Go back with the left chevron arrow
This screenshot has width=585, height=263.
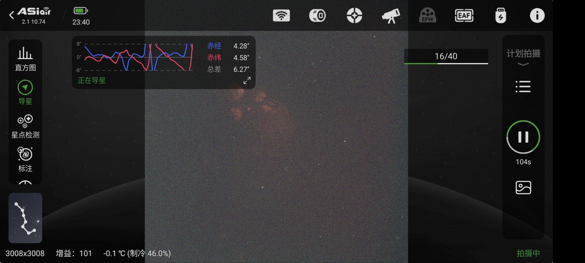click(x=11, y=15)
